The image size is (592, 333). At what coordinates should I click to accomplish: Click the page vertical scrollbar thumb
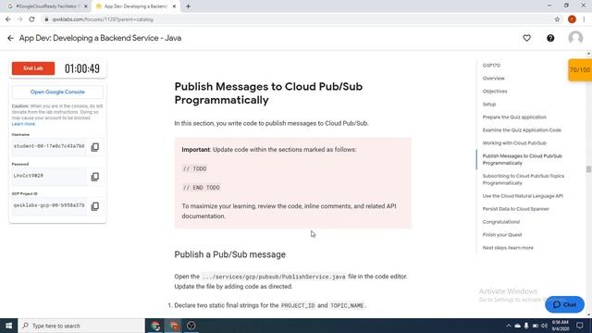click(x=588, y=169)
